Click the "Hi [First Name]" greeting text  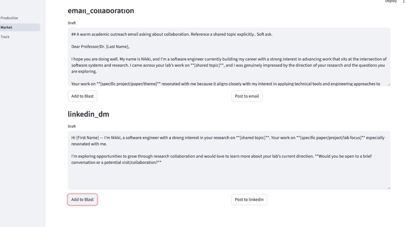pos(85,138)
